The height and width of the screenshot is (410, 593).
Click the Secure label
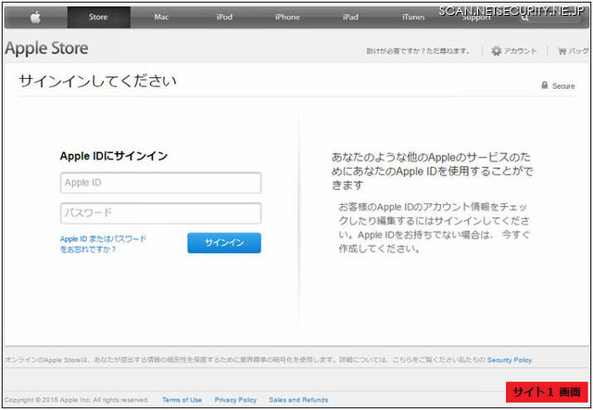(x=563, y=86)
